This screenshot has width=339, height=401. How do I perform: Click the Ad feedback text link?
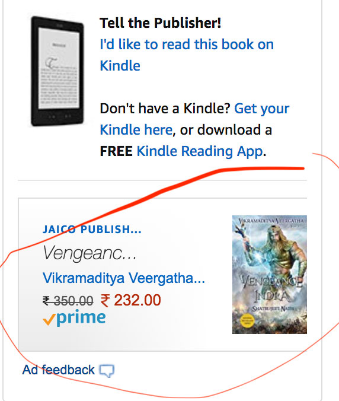point(59,370)
